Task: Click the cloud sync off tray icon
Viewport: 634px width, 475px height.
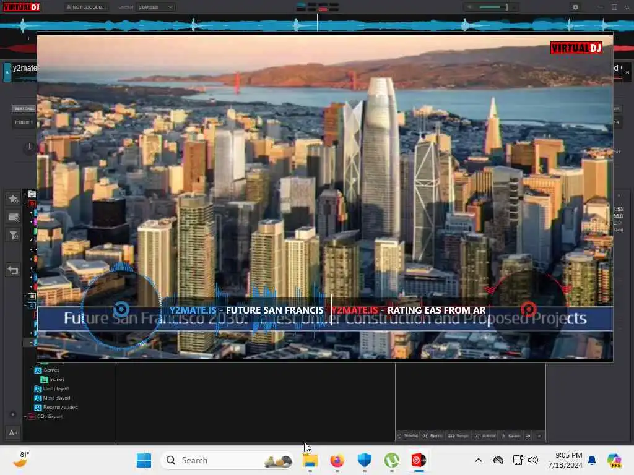Action: [498, 460]
